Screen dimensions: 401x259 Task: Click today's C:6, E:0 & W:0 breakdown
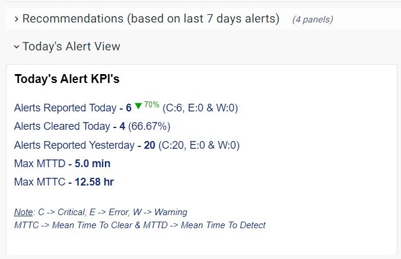[200, 108]
